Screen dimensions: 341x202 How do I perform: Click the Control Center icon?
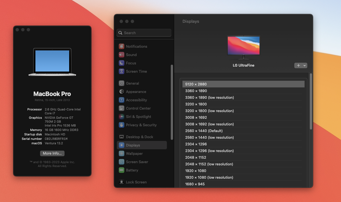(x=122, y=108)
